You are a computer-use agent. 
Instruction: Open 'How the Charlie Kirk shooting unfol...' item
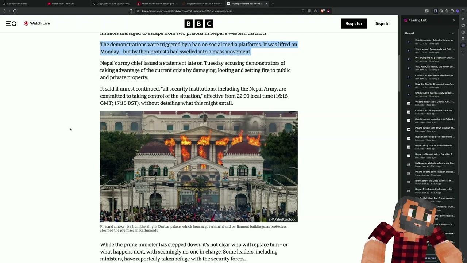[431, 86]
